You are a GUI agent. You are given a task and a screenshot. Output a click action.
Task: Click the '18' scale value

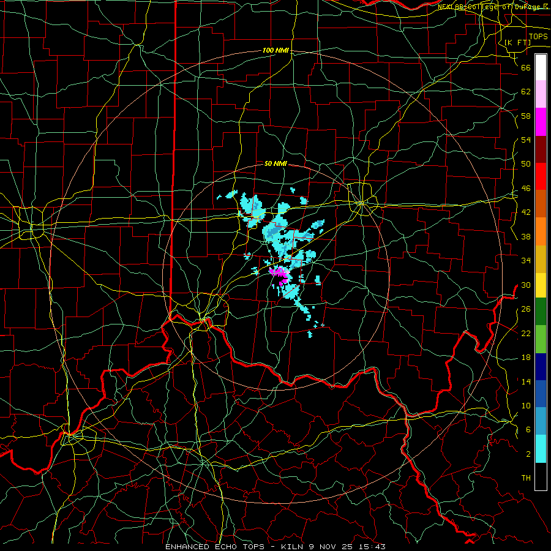526,358
